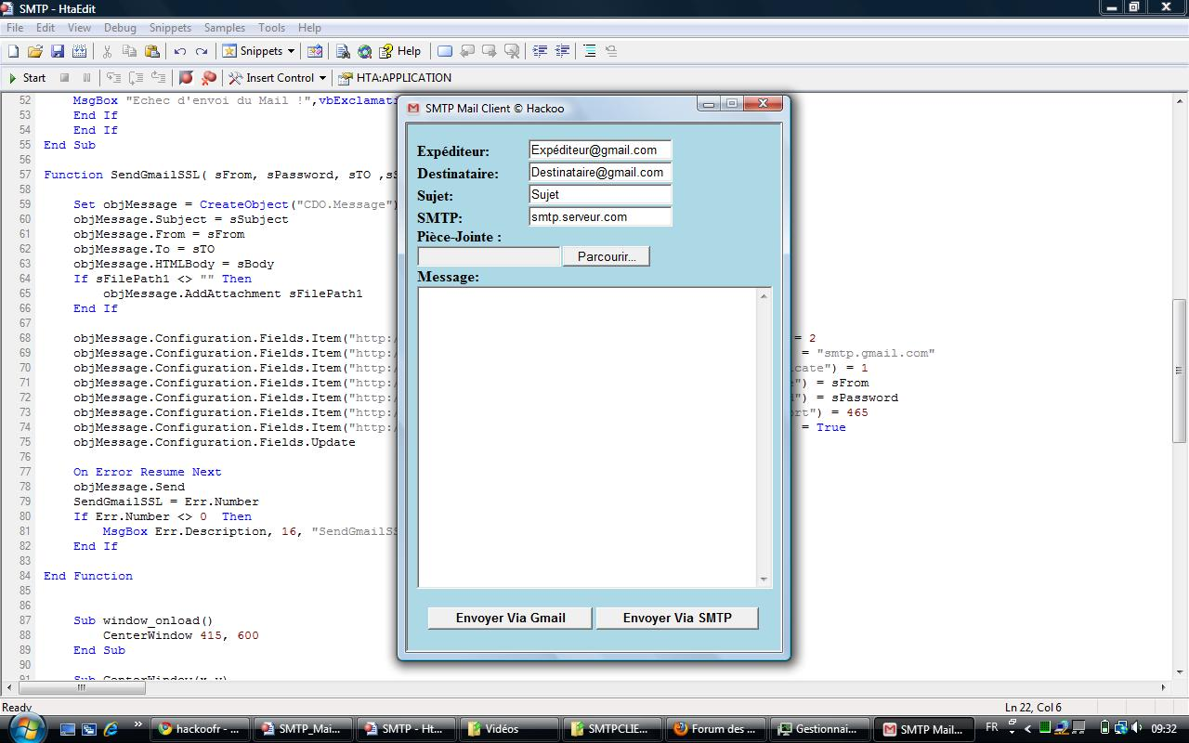Viewport: 1189px width, 743px height.
Task: Paste from clipboard using the toolbar icon
Action: coord(152,51)
